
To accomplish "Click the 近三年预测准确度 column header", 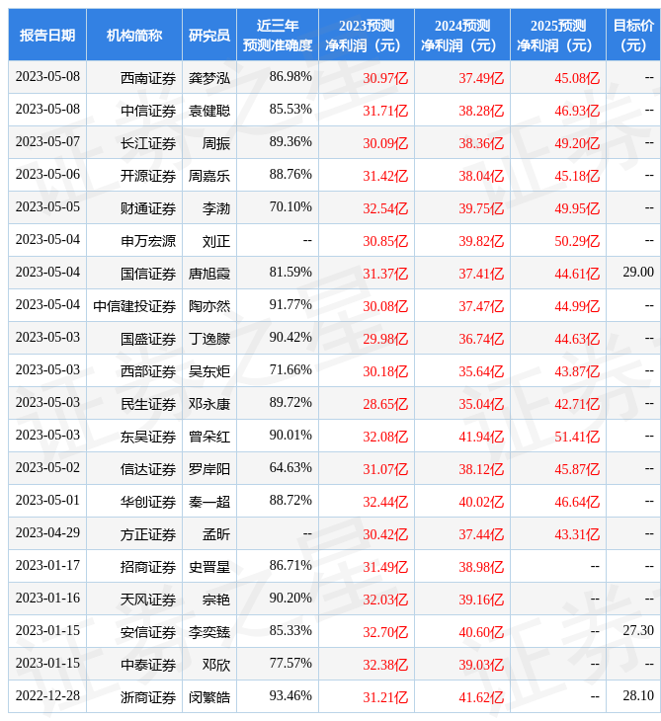I will [278, 35].
